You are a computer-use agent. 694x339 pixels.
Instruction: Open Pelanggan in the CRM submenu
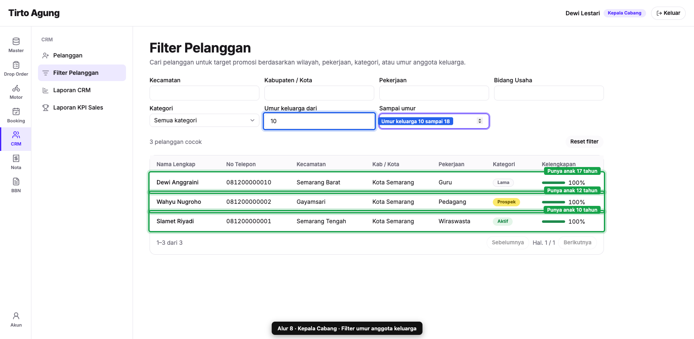click(82, 55)
